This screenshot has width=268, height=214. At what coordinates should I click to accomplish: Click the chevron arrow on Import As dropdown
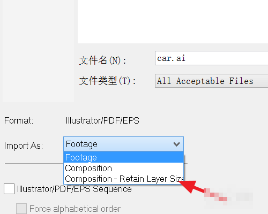176,144
